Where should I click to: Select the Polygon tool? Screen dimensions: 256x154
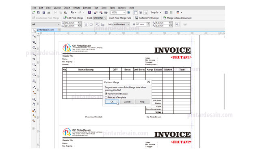coord(34,75)
